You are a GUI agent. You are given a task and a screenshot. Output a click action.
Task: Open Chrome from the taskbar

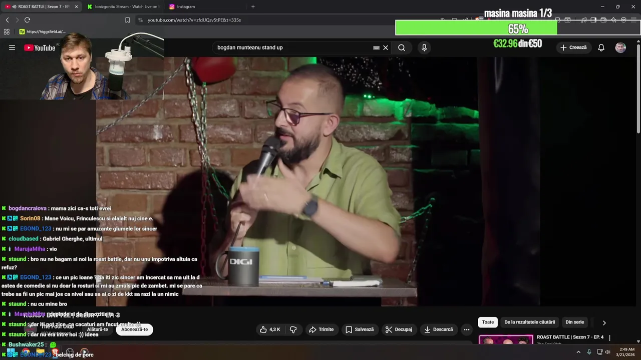pos(25,352)
